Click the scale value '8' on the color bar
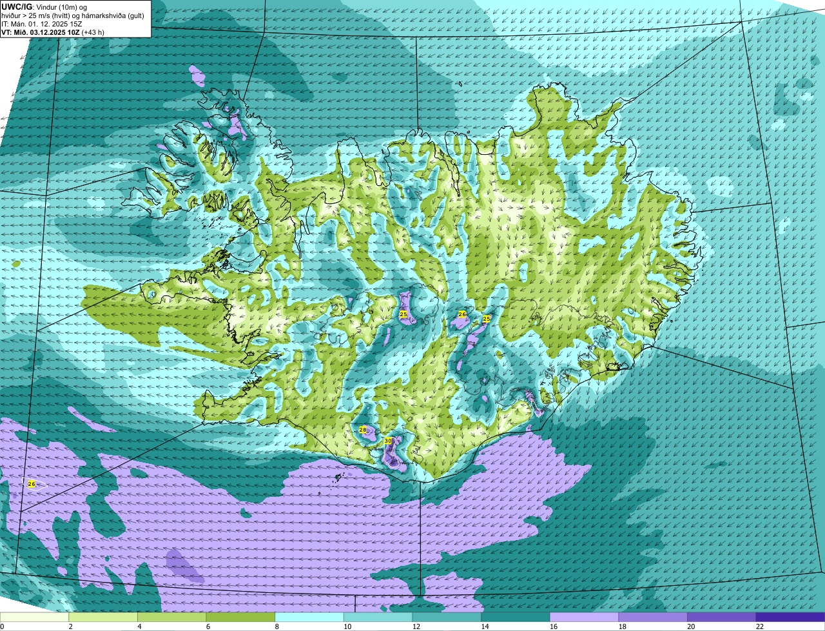 276,626
